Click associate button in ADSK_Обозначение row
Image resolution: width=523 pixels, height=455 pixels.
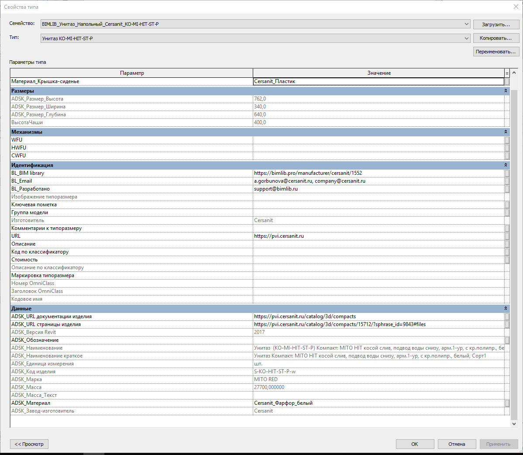coord(507,340)
